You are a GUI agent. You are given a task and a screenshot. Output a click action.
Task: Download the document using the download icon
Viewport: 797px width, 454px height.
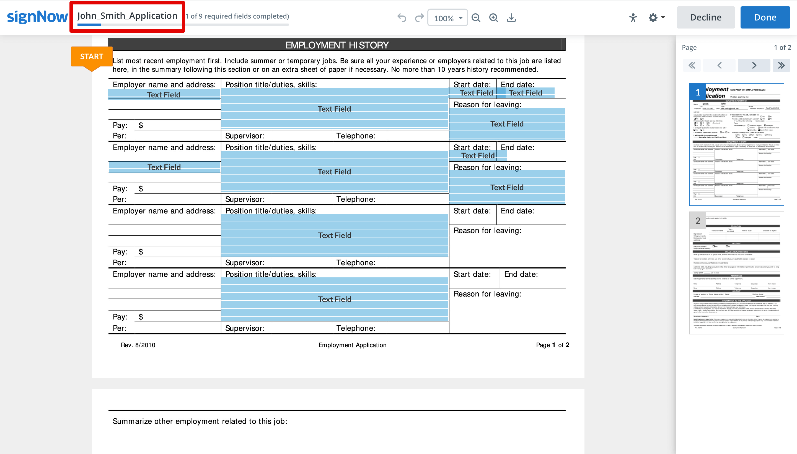click(511, 18)
